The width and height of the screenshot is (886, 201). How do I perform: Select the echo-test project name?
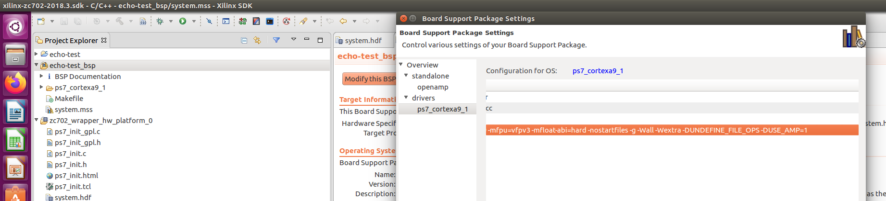tap(65, 55)
